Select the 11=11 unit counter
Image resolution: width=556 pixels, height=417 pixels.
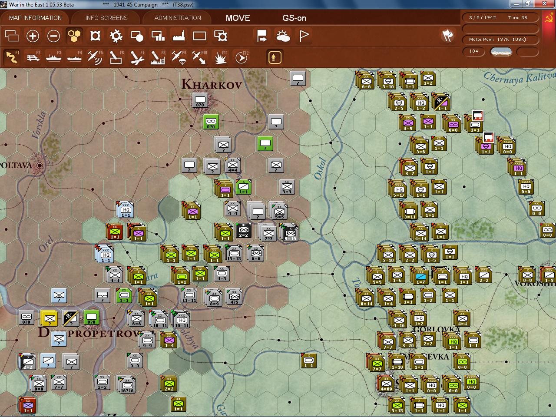(x=189, y=295)
